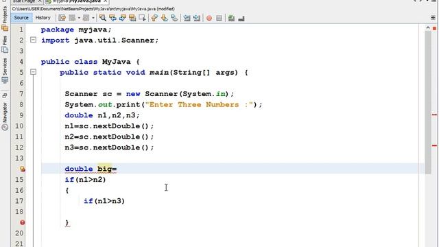Click text 'double n1,n2,n3;'
The image size is (439, 247).
pos(102,115)
